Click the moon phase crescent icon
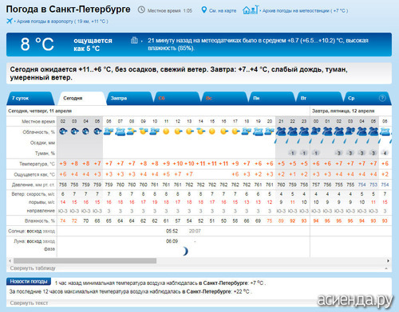The width and height of the screenshot is (399, 312). coord(185,251)
